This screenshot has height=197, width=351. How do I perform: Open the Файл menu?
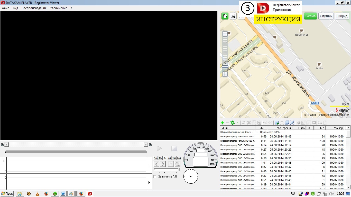[5, 8]
